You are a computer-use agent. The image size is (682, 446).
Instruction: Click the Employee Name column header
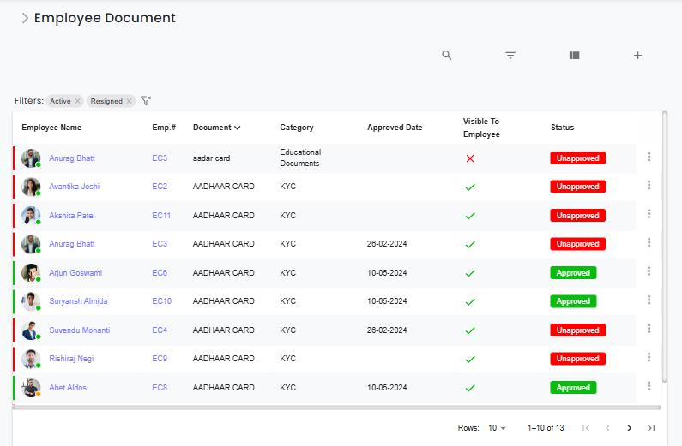(51, 128)
